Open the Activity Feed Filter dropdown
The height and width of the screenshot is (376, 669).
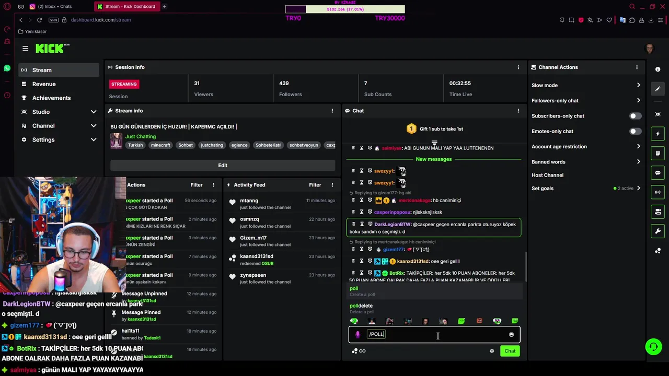click(315, 185)
